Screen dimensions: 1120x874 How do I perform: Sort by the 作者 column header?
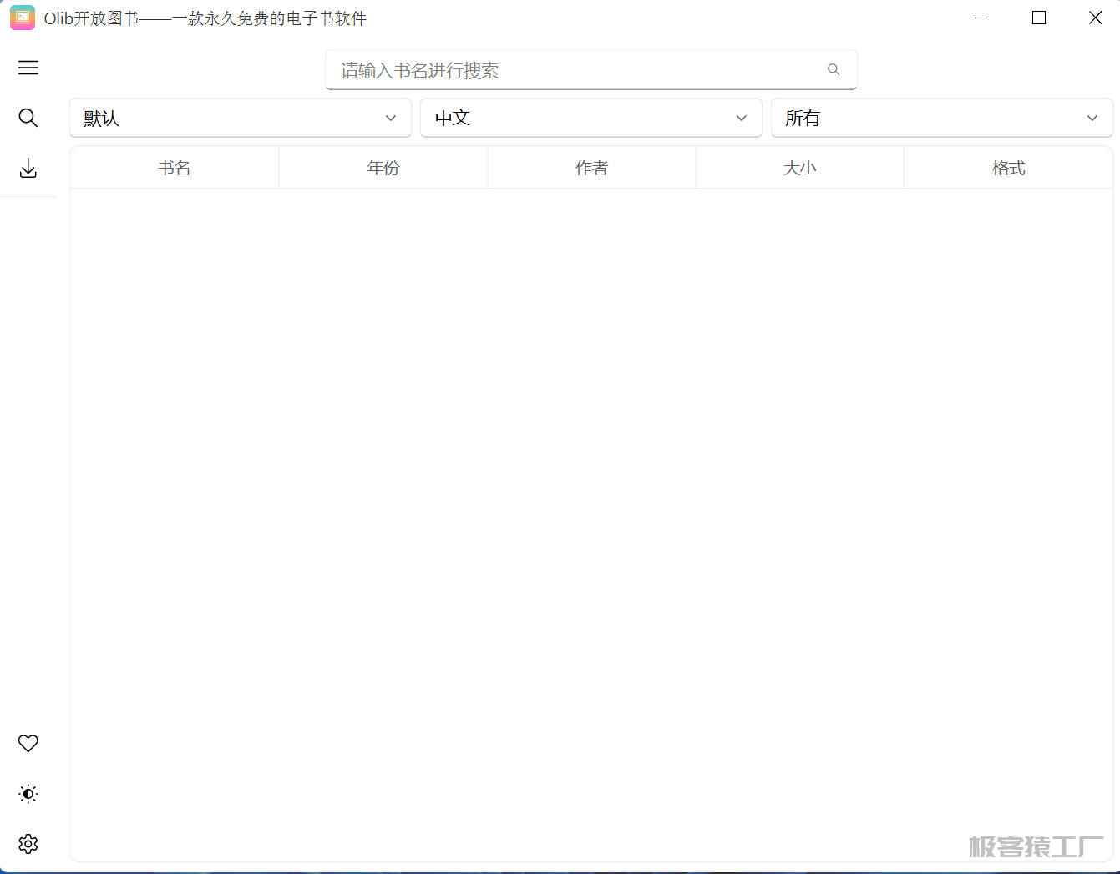pyautogui.click(x=591, y=168)
